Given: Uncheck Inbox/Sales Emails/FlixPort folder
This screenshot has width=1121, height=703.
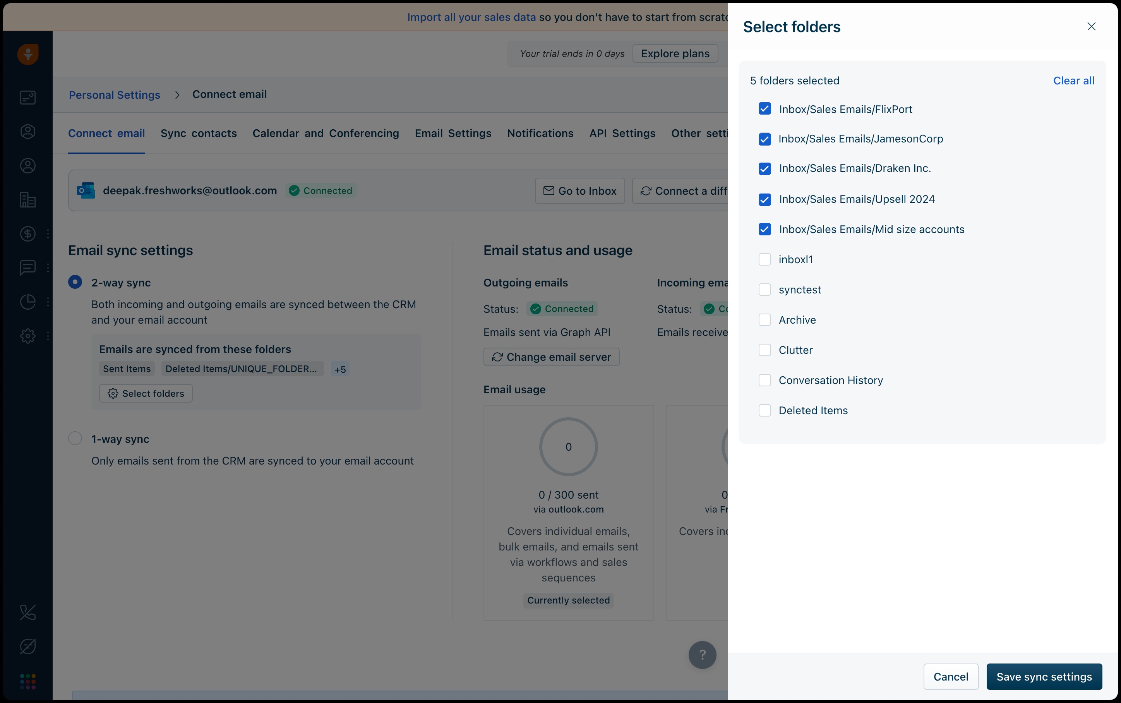Looking at the screenshot, I should pyautogui.click(x=764, y=109).
